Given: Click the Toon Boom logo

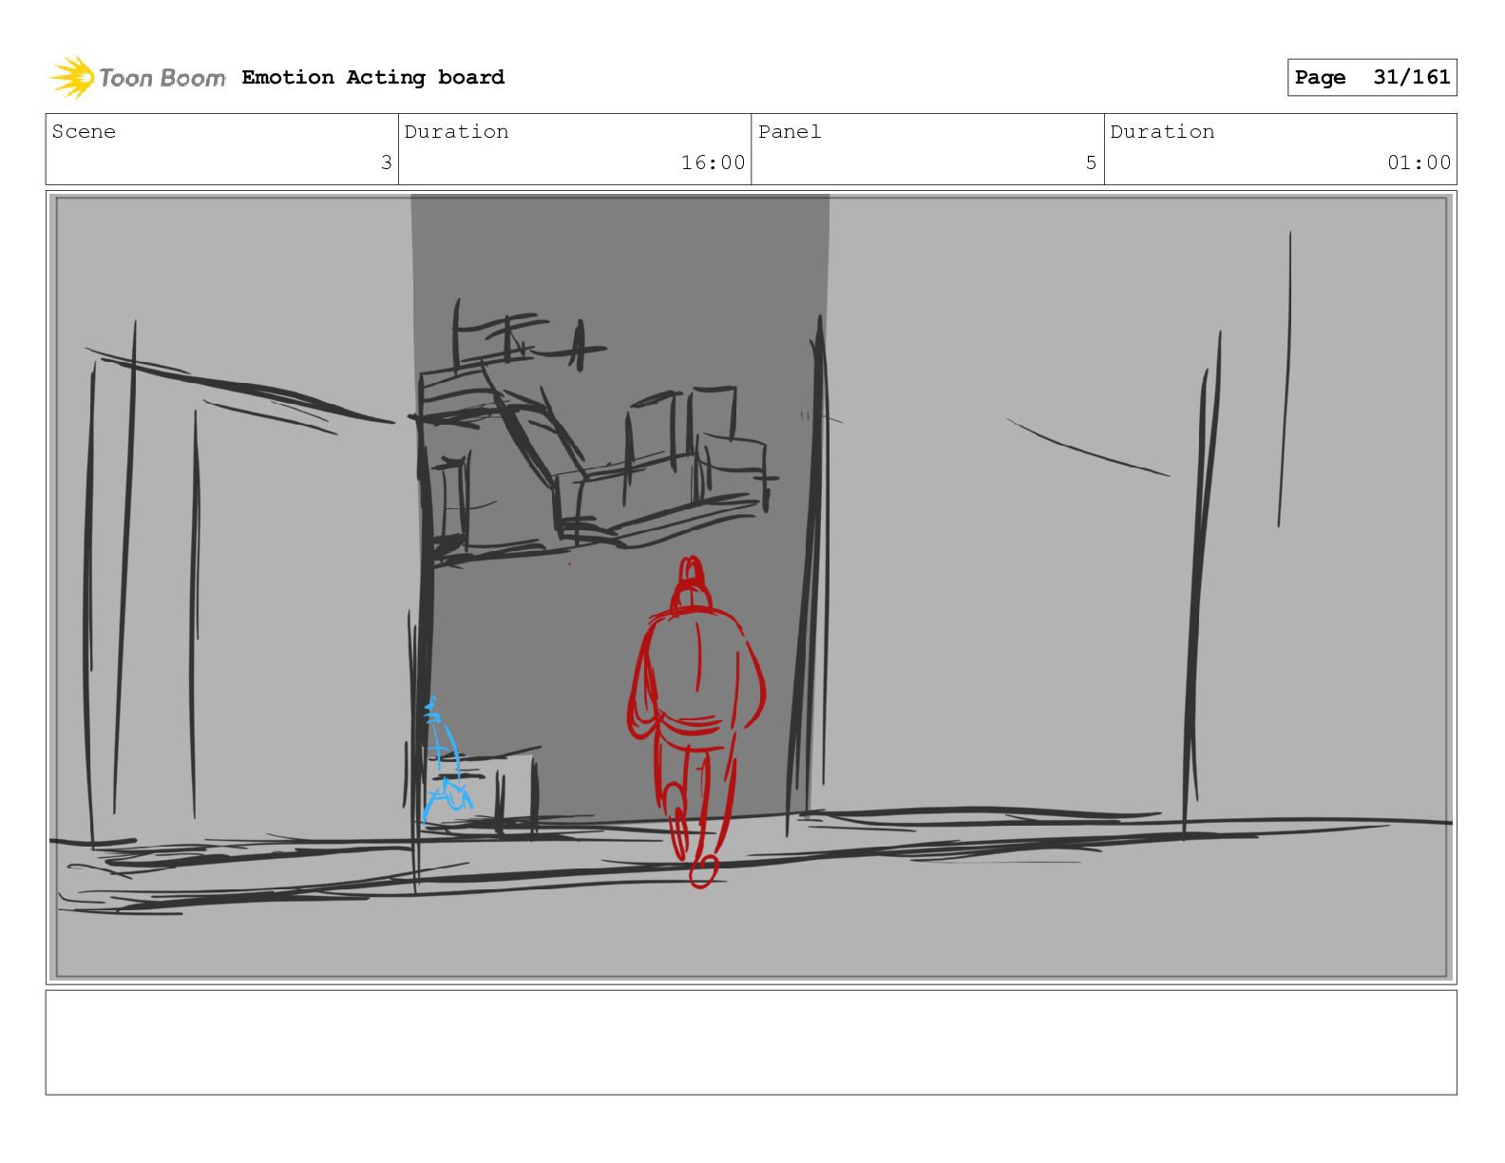Looking at the screenshot, I should 138,77.
